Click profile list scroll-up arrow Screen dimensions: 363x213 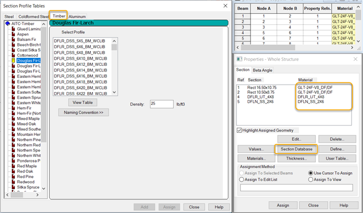(x=114, y=41)
